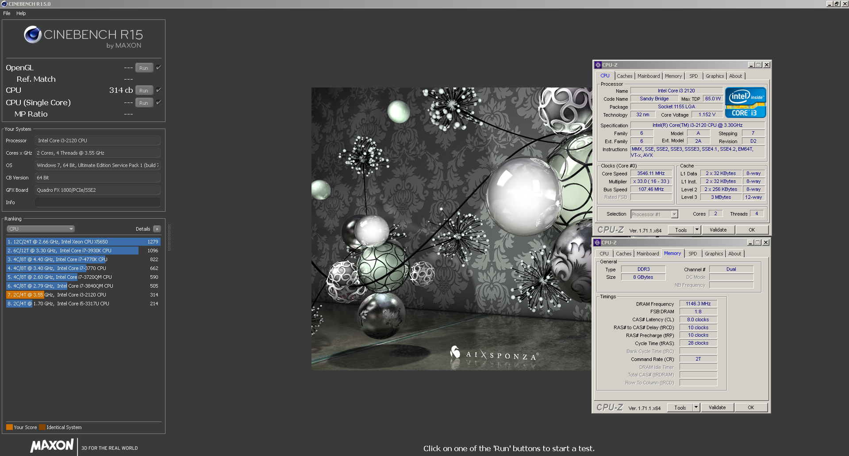Open the Help menu

(x=21, y=13)
